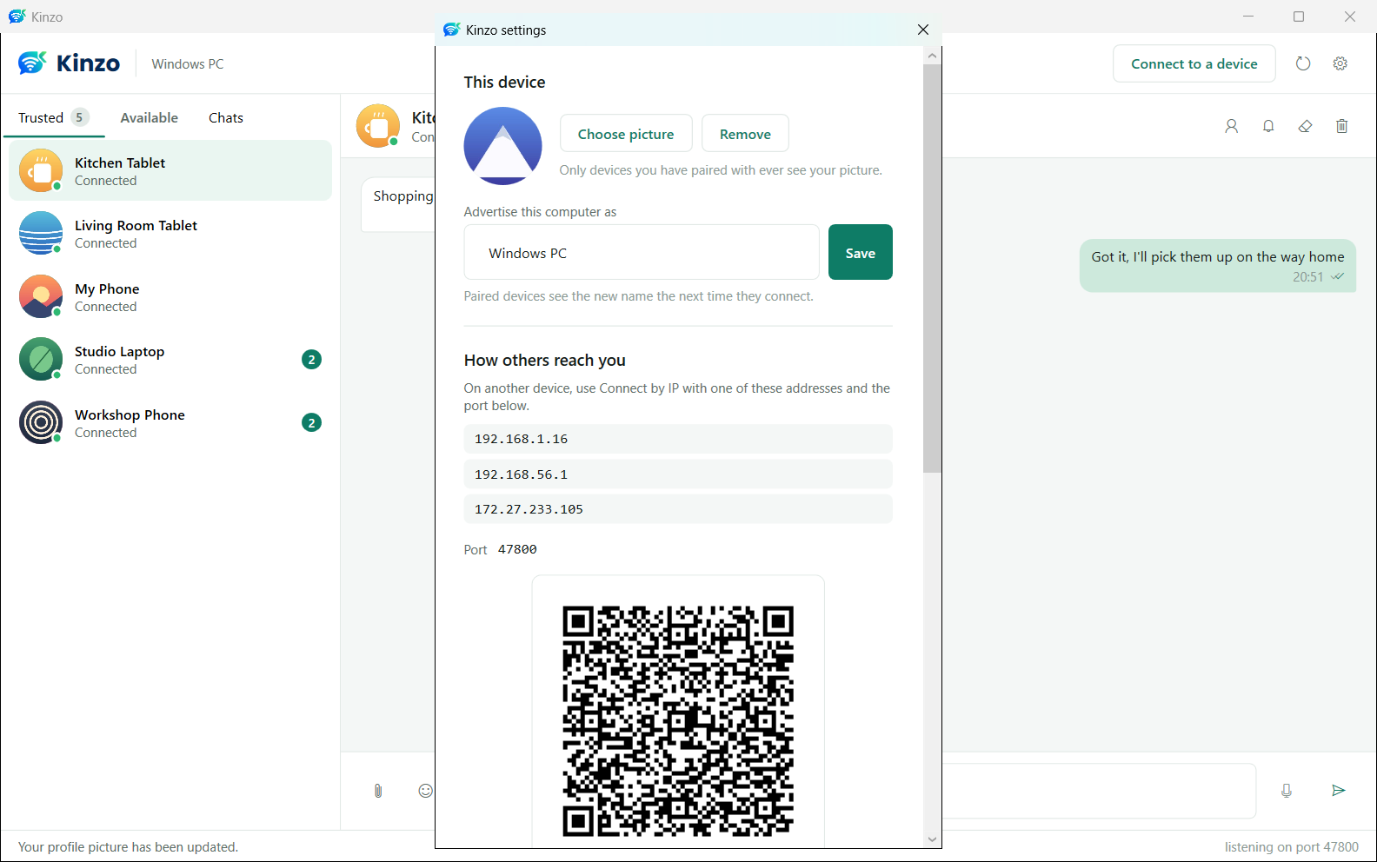Click the scrollbar up arrow in settings
The width and height of the screenshot is (1377, 862).
[x=932, y=56]
